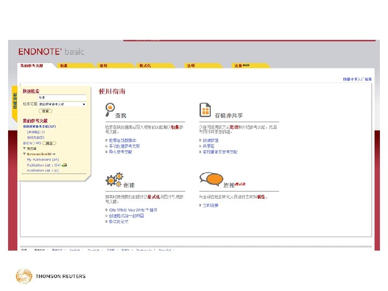Viewport: 388px width, 291px height.
Task: Open the 收集 tab
Action: tap(64, 66)
